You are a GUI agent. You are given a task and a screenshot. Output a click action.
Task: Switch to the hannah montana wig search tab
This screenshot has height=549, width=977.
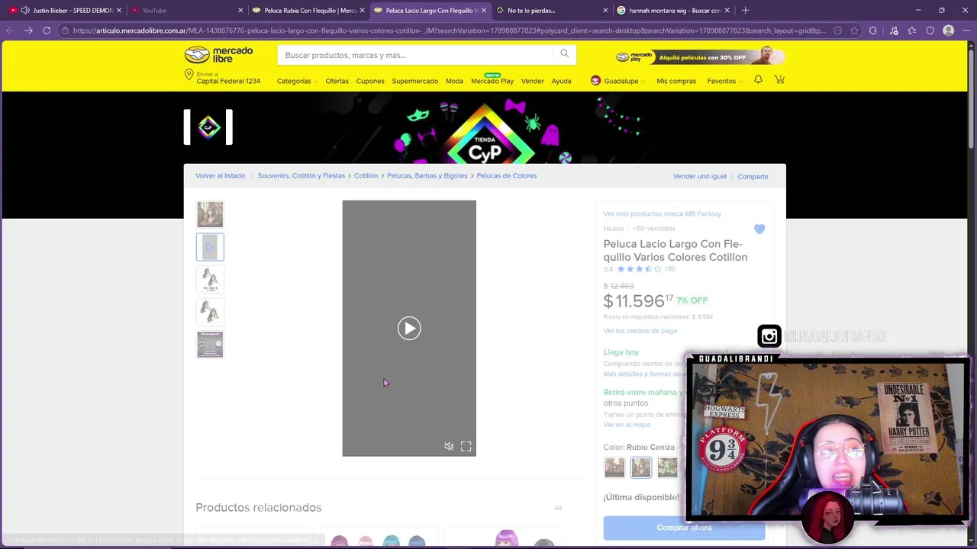click(x=674, y=10)
